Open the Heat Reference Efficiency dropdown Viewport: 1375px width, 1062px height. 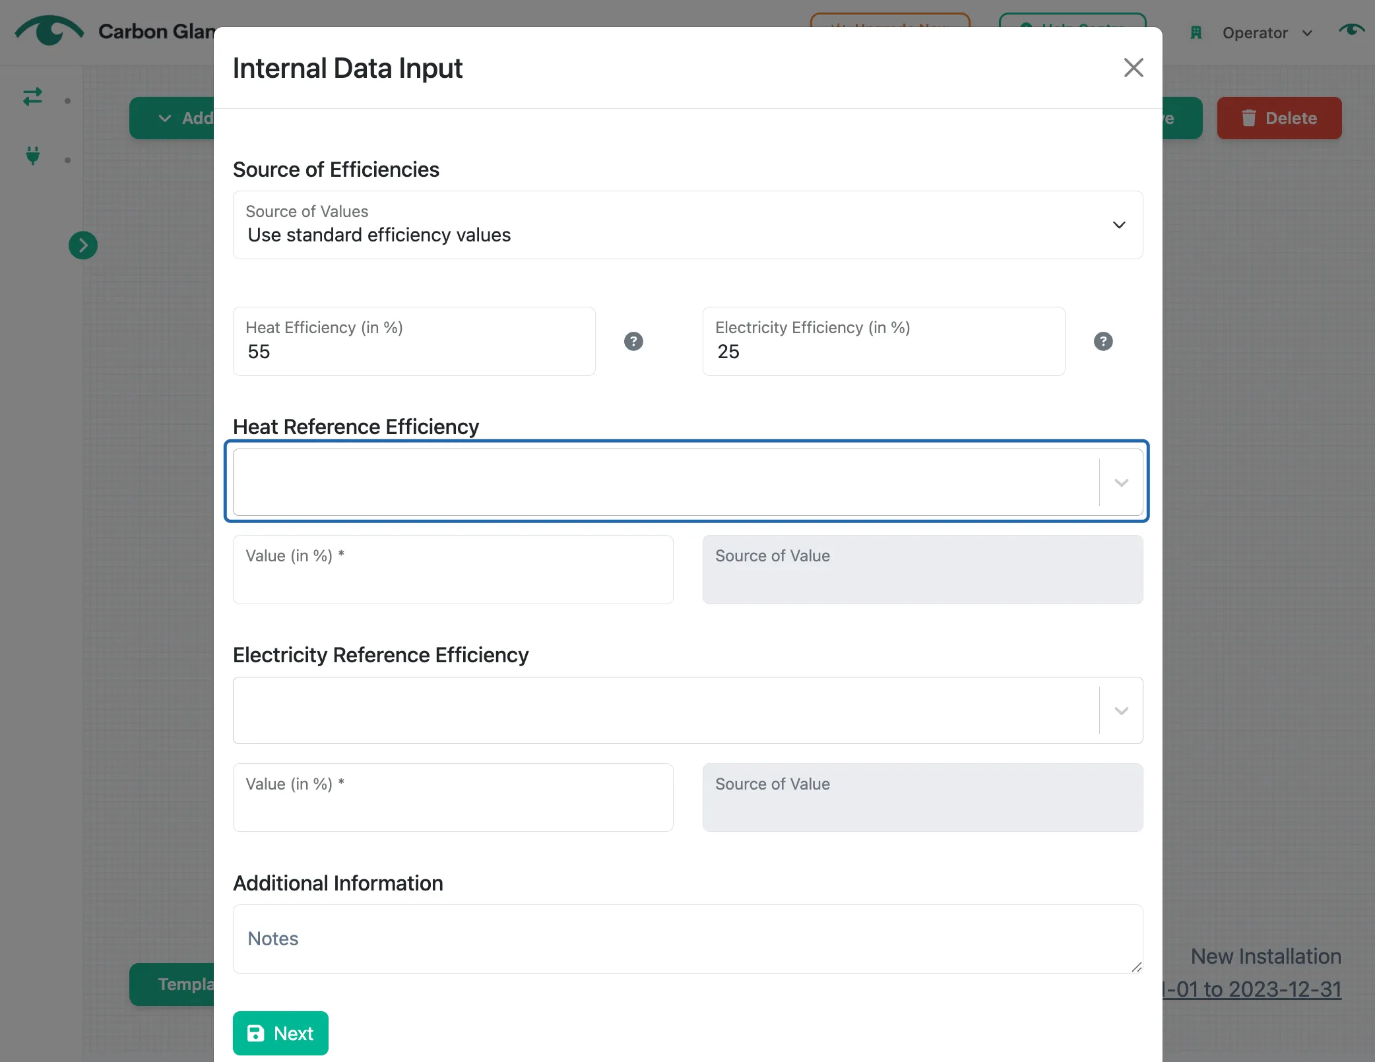pos(687,482)
